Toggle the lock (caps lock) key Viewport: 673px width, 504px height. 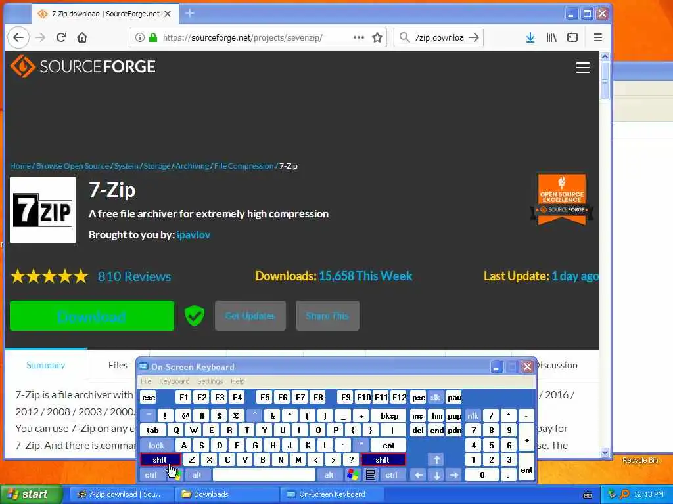point(156,446)
